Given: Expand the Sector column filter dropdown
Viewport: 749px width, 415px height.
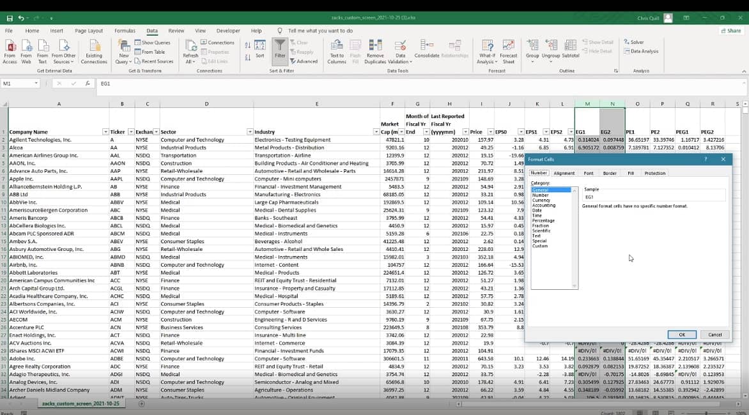Looking at the screenshot, I should (x=249, y=132).
